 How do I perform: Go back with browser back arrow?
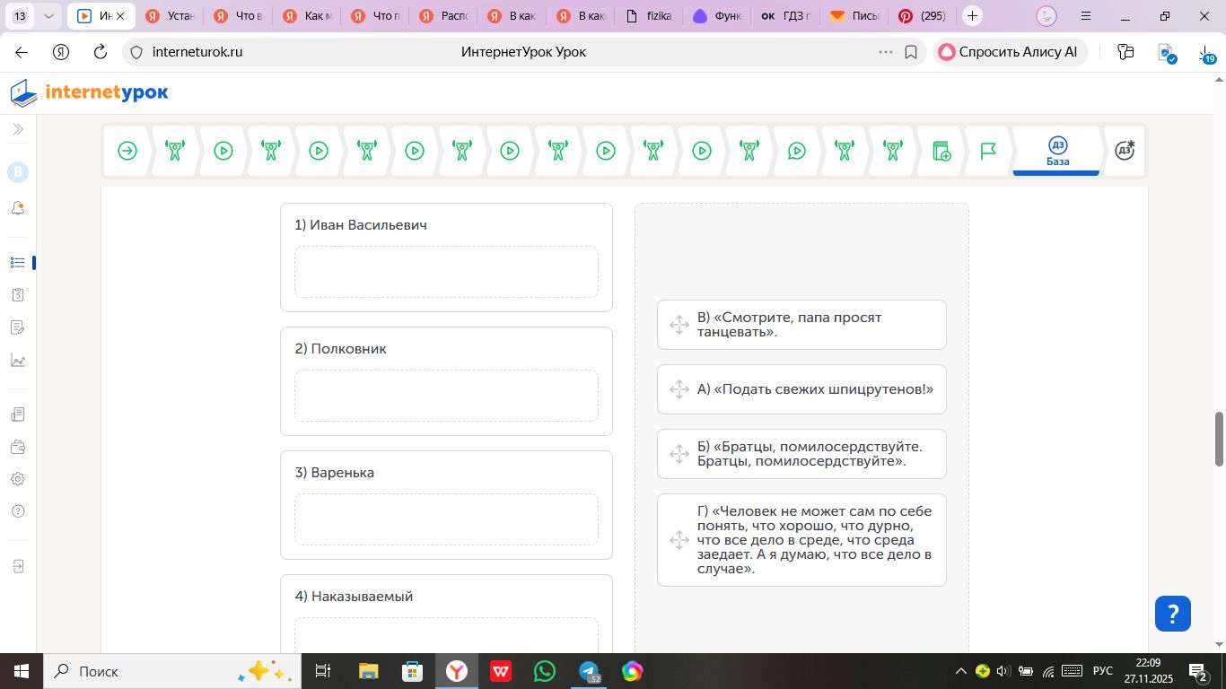[22, 52]
